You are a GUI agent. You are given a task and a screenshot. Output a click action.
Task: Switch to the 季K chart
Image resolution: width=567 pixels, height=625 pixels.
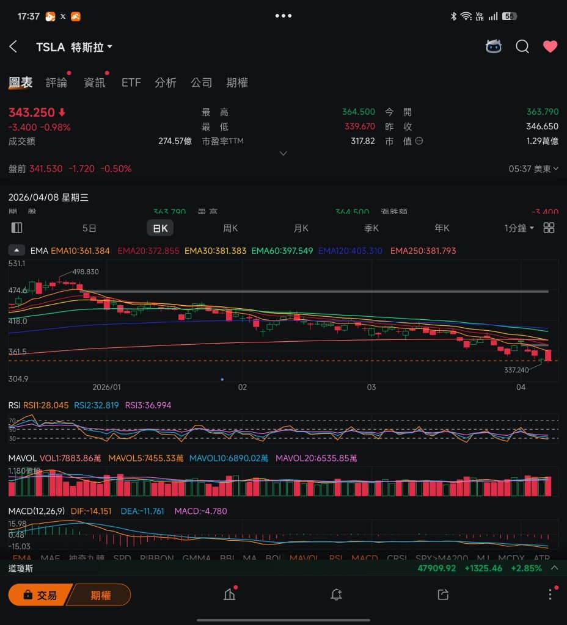coord(371,228)
